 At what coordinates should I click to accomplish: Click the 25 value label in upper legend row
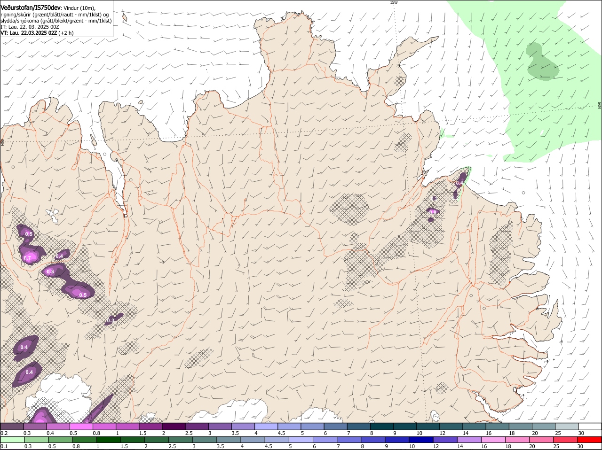coord(558,433)
